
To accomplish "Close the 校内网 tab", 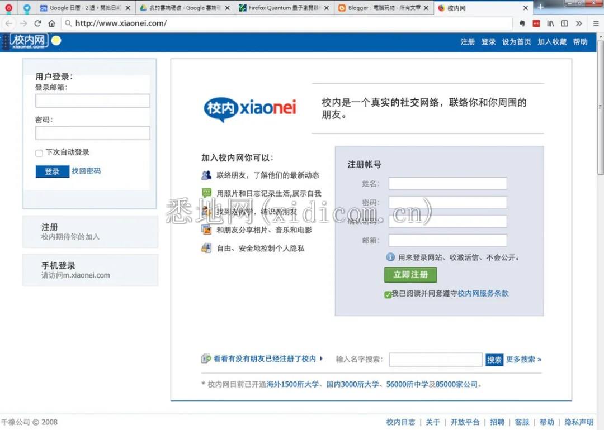I will click(x=525, y=8).
